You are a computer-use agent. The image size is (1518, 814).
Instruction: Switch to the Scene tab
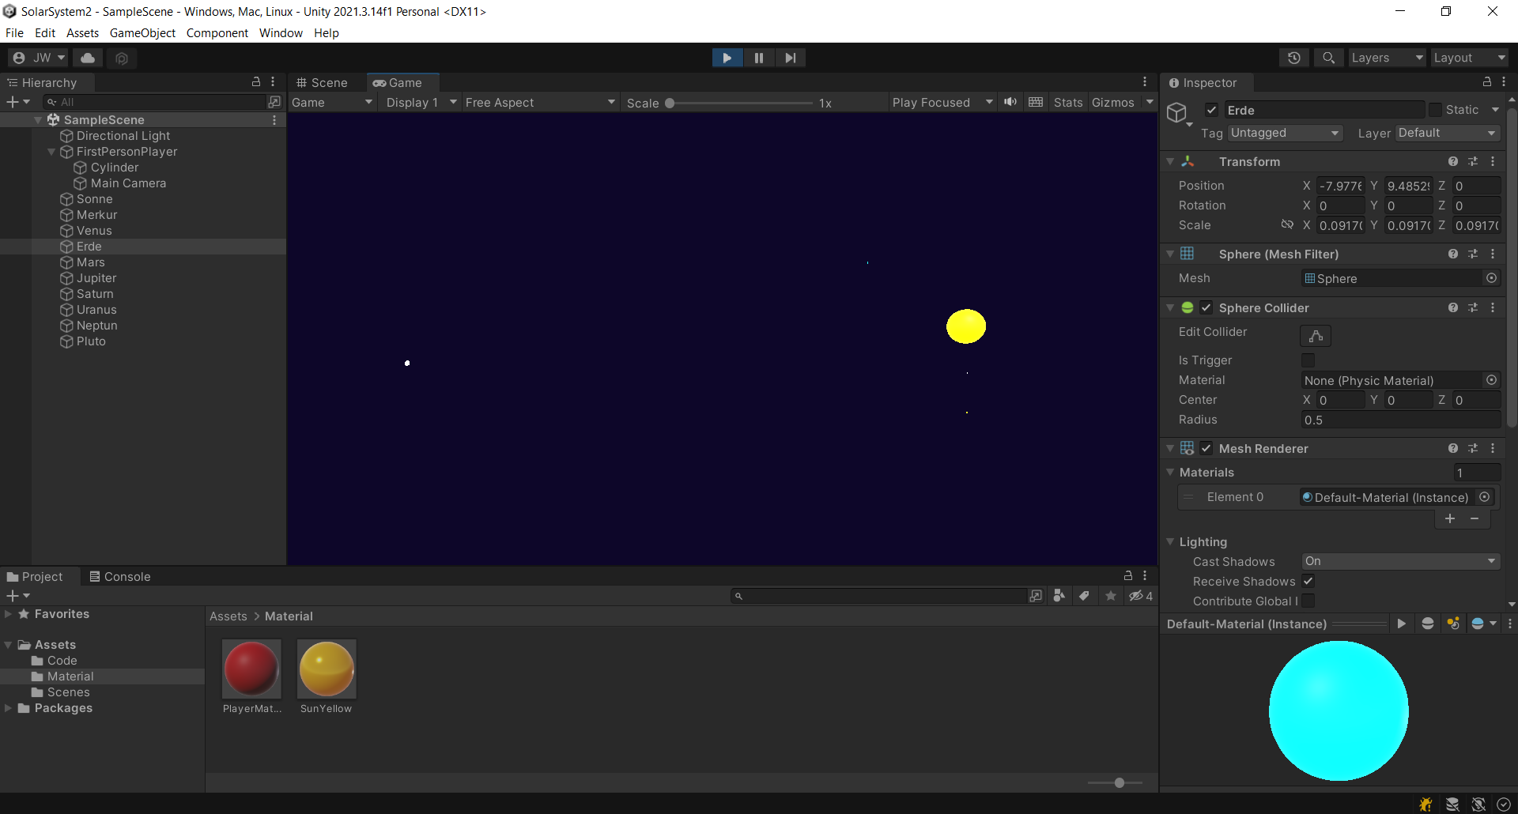(x=327, y=82)
